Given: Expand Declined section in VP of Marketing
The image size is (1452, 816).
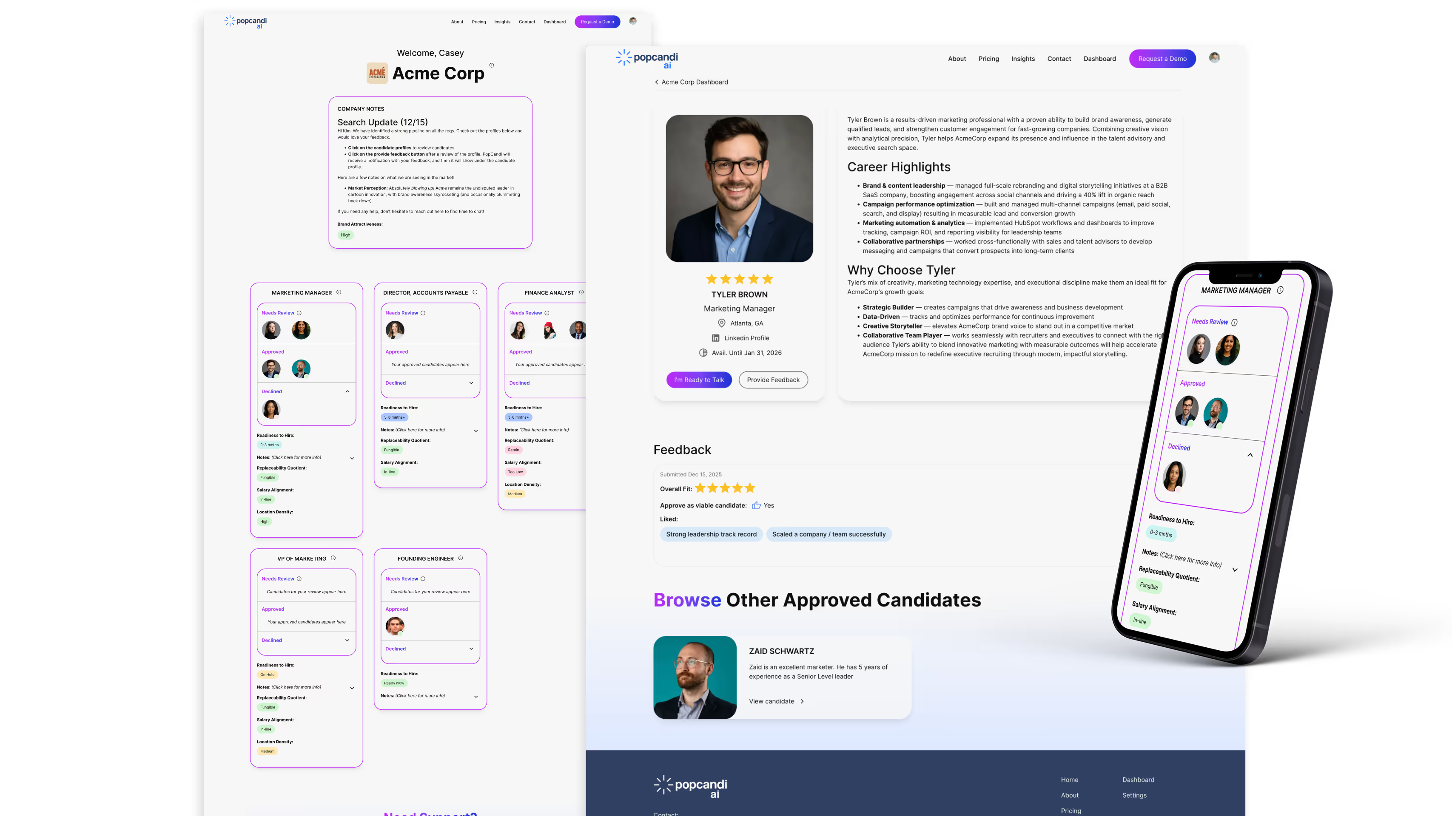Looking at the screenshot, I should [x=347, y=640].
